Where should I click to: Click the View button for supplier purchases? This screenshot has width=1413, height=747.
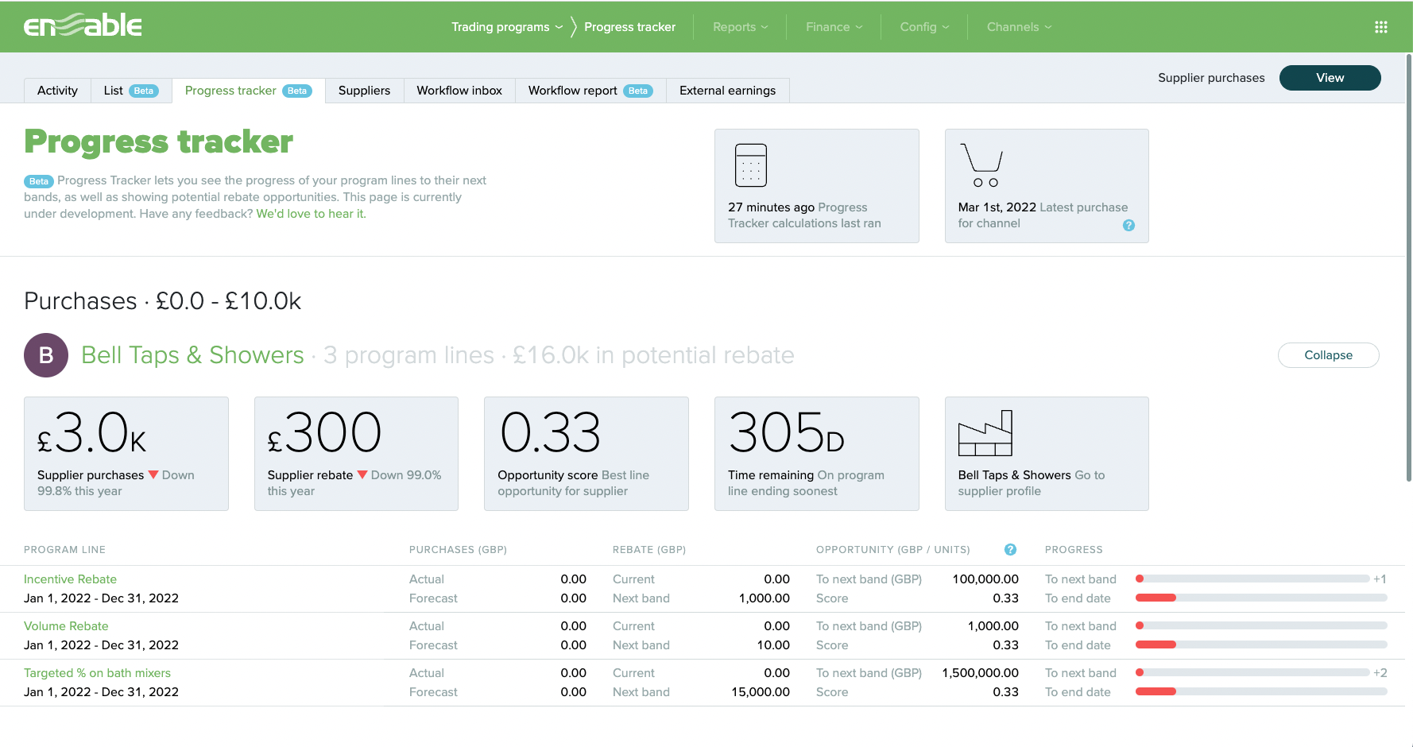[1330, 78]
